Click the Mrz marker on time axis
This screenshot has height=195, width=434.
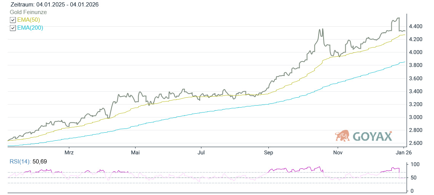pyautogui.click(x=69, y=152)
